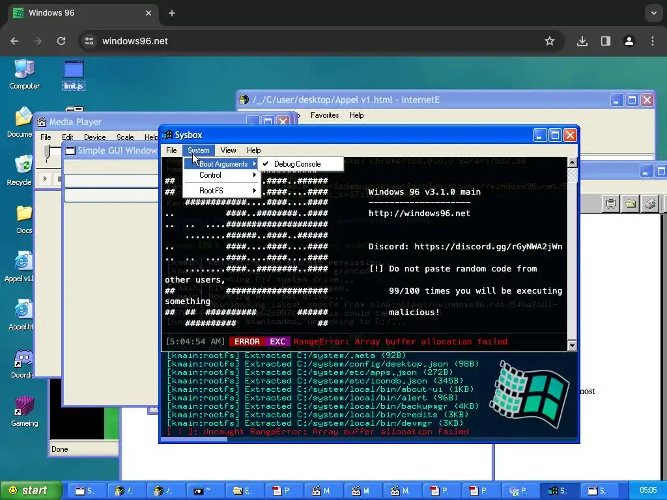
Task: Open the Computer desktop icon
Action: (24, 74)
